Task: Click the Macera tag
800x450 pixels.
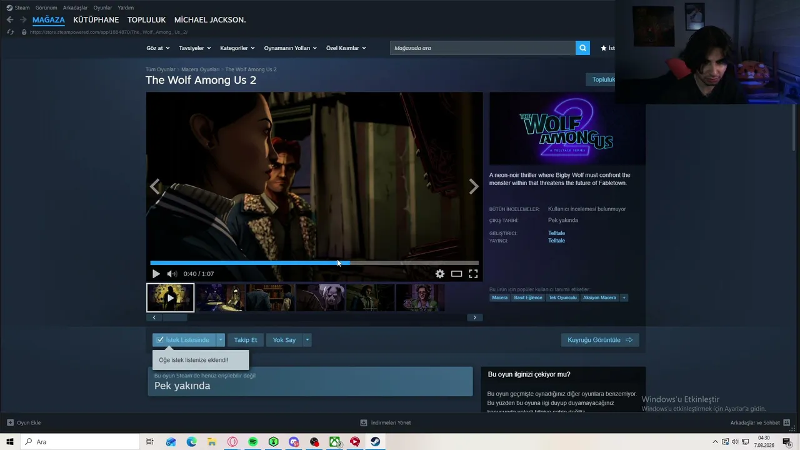Action: [500, 297]
